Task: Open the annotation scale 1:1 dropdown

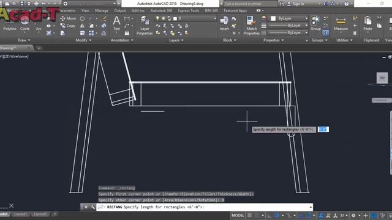Action: (344, 215)
